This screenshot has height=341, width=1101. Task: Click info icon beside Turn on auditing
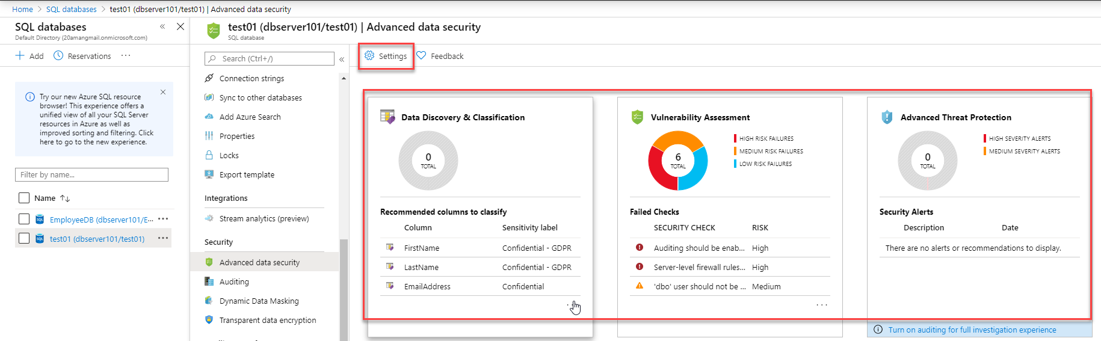[x=878, y=330]
